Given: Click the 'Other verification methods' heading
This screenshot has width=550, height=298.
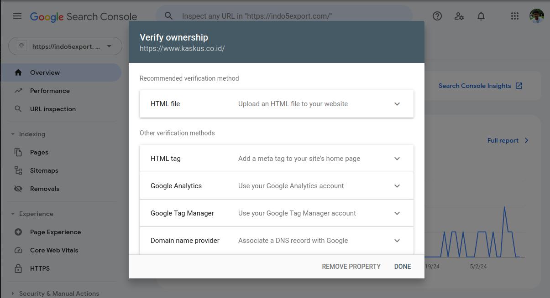Looking at the screenshot, I should [177, 133].
